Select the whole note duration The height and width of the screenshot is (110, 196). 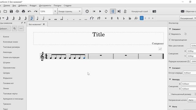pos(50,19)
